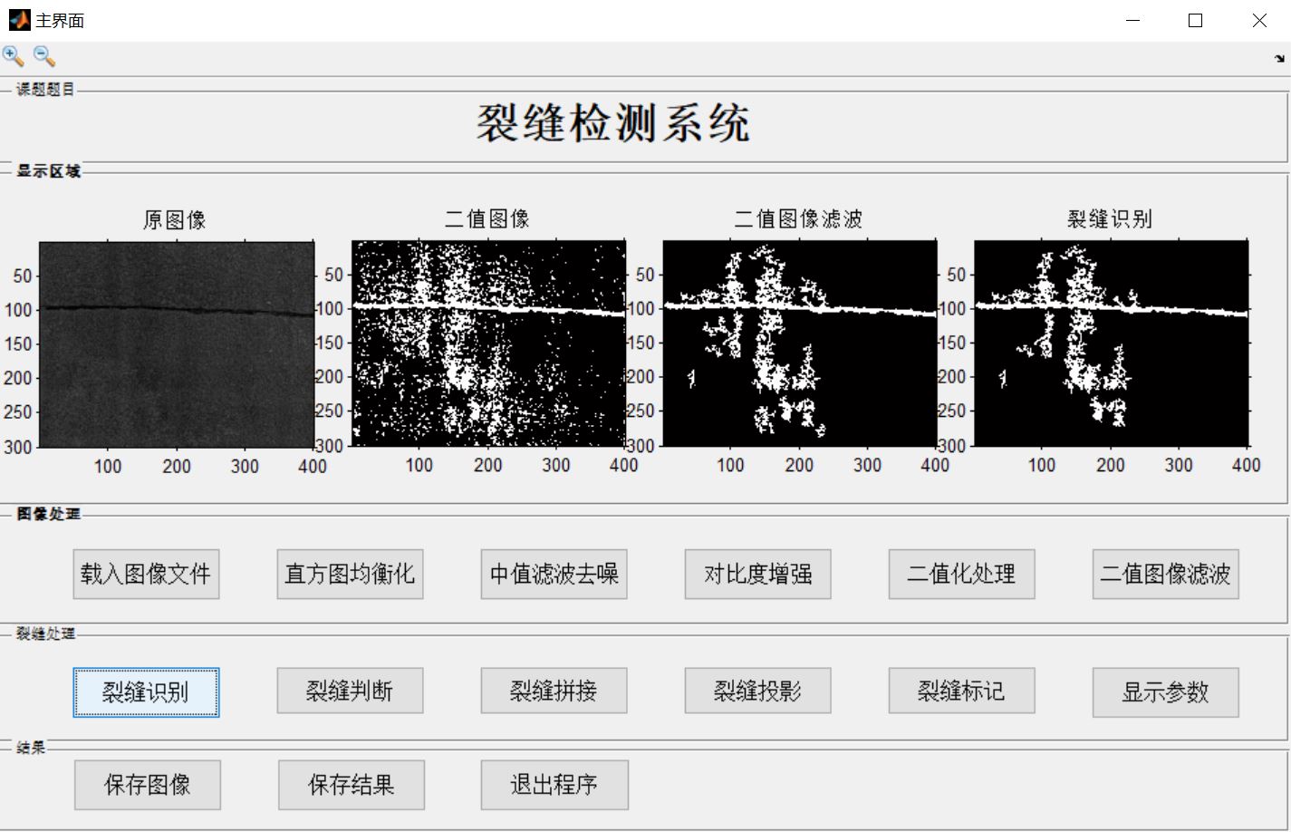
Task: Click the 结果 panel label
Action: click(x=31, y=748)
